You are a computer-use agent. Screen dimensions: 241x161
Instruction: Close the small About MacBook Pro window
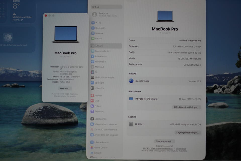(x=46, y=16)
